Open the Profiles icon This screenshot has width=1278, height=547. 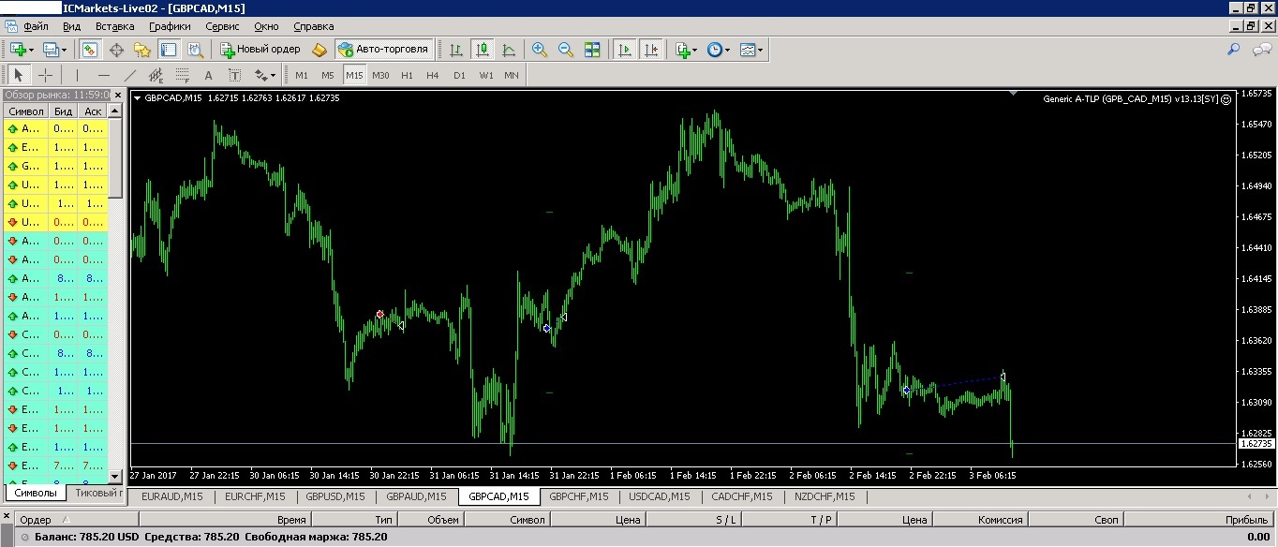pyautogui.click(x=51, y=50)
